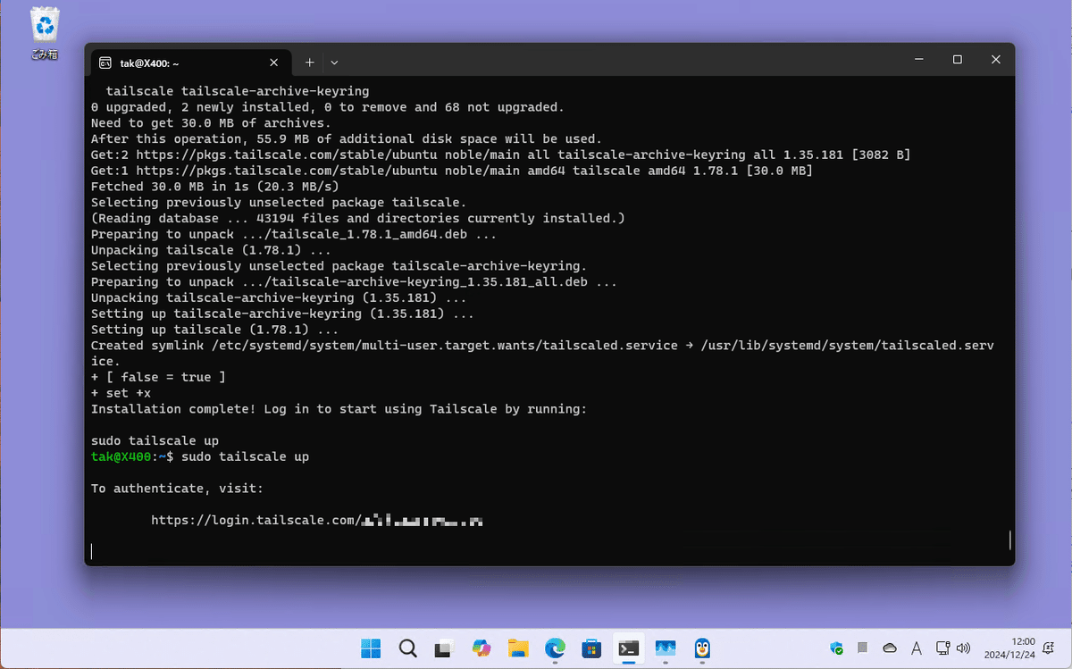Screen dimensions: 1072x669
Task: Open Windows Security tray icon
Action: 836,648
